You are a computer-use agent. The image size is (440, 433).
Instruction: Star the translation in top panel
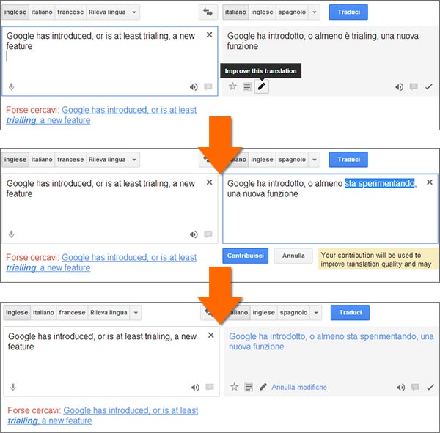coord(232,86)
